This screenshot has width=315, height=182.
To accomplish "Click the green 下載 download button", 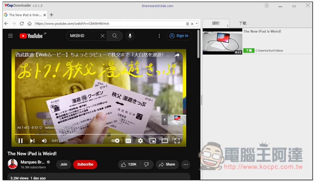I will point(249,50).
